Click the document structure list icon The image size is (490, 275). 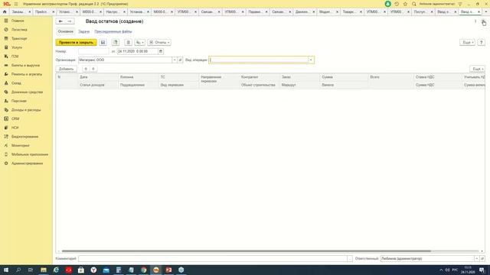pyautogui.click(x=128, y=43)
